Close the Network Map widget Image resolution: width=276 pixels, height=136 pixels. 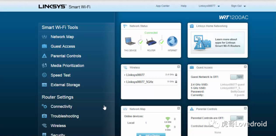pos(178,108)
